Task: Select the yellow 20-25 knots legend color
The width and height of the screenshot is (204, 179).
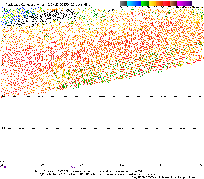Action: click(x=152, y=3)
